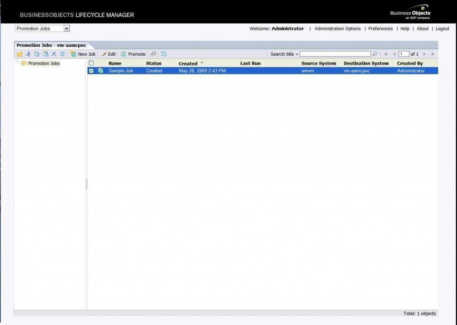Toggle the select-all header checkbox

(x=91, y=63)
